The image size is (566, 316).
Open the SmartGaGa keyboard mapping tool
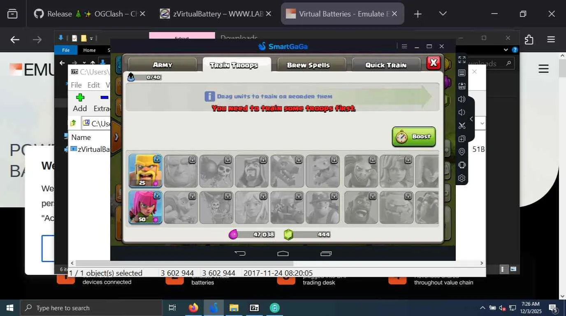tap(462, 73)
